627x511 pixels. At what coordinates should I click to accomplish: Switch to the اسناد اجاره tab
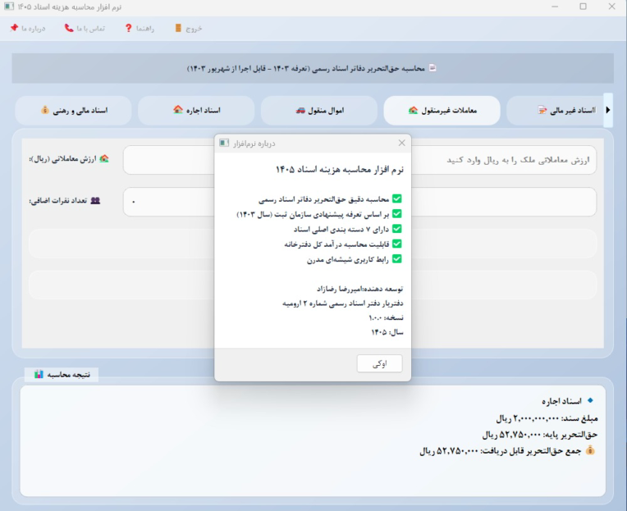(x=196, y=110)
